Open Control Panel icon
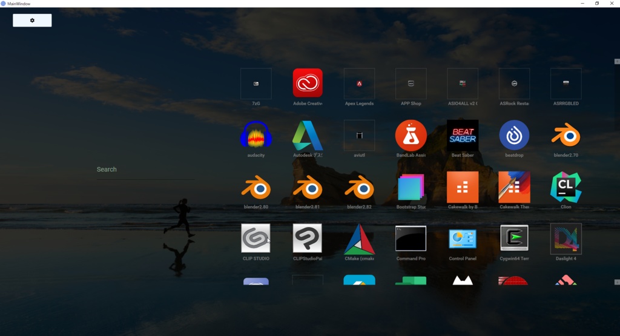 point(463,239)
